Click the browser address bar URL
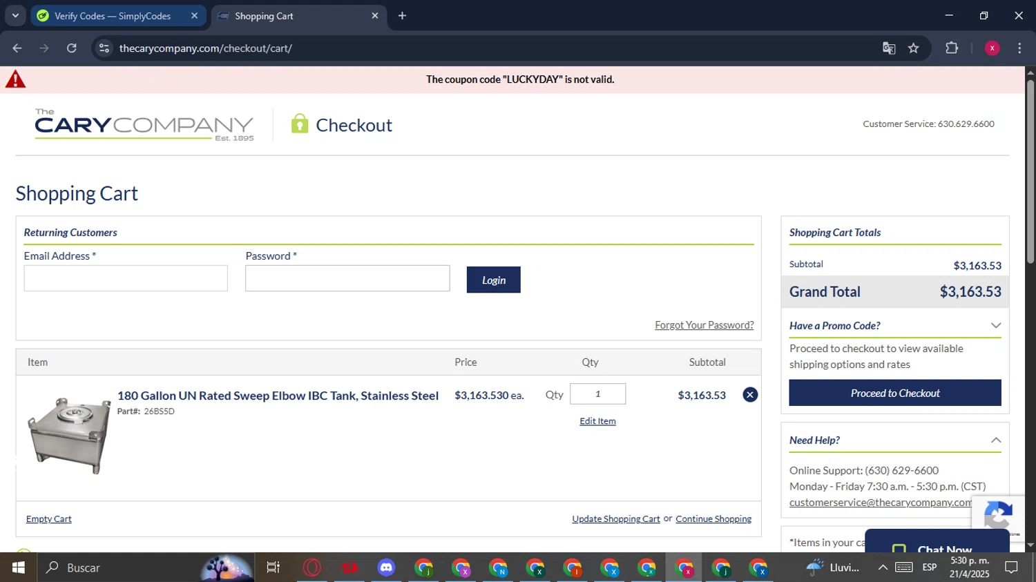 pyautogui.click(x=205, y=48)
